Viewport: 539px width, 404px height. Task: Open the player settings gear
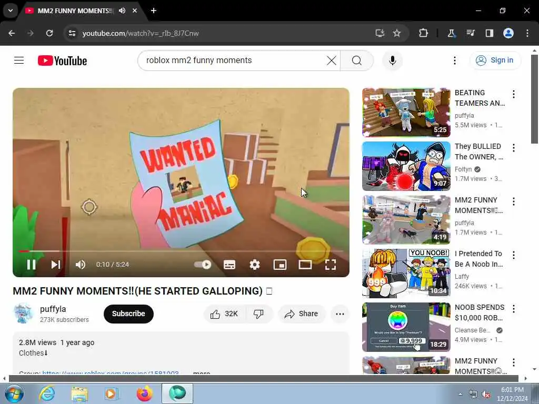[x=255, y=265]
